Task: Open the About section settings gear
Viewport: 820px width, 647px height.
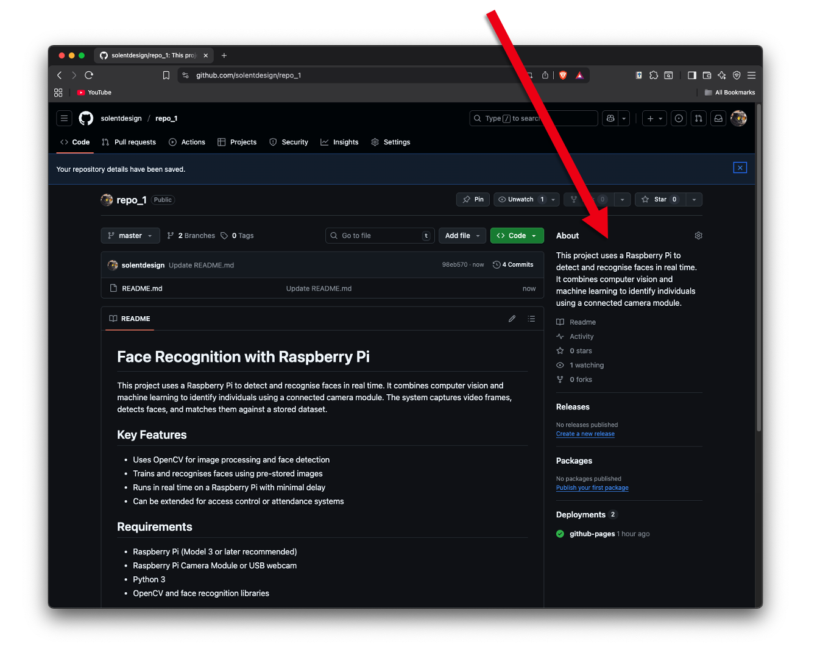Action: pyautogui.click(x=698, y=236)
